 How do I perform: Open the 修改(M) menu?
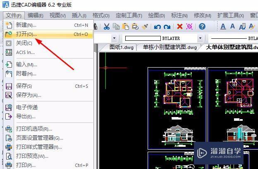click(x=203, y=16)
